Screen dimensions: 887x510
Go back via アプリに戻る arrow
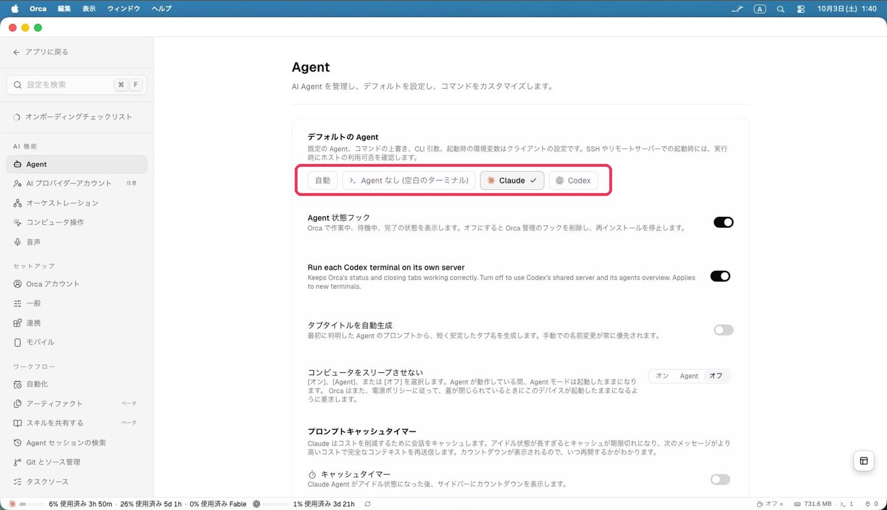(17, 52)
